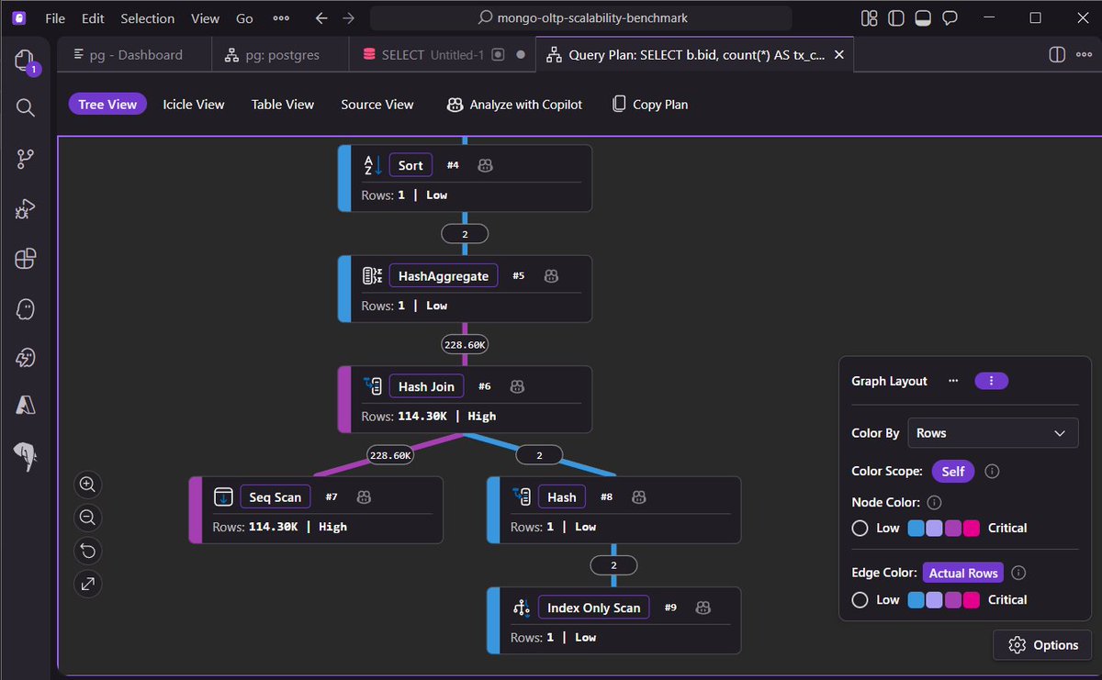Select the HashAggregate node label
The image size is (1102, 680).
click(x=443, y=276)
